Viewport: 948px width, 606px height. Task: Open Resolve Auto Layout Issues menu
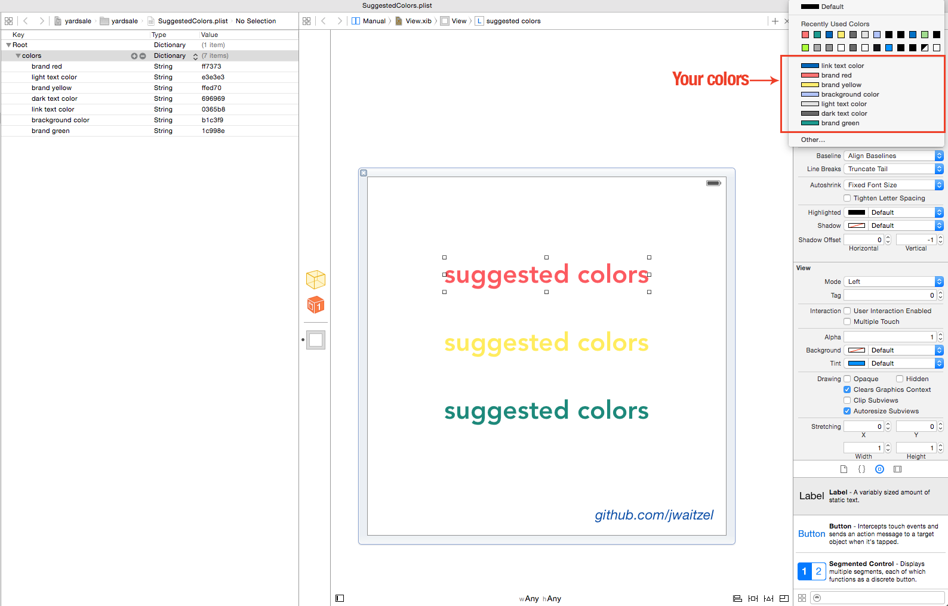768,598
